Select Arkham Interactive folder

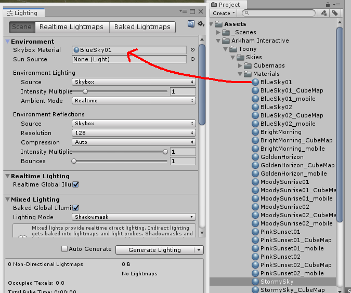(255, 41)
